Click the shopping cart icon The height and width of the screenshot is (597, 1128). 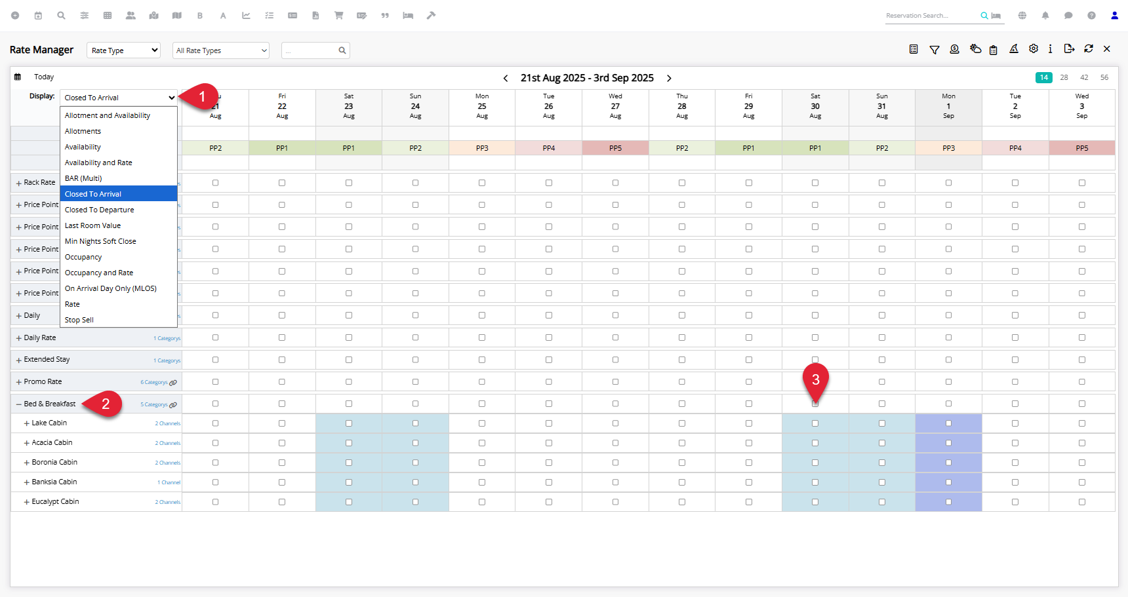point(339,16)
